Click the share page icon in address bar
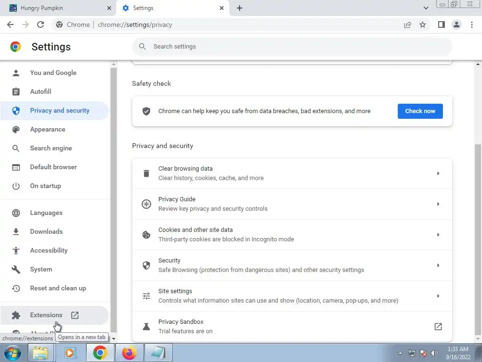Screen dimensions: 482x362 (408, 25)
